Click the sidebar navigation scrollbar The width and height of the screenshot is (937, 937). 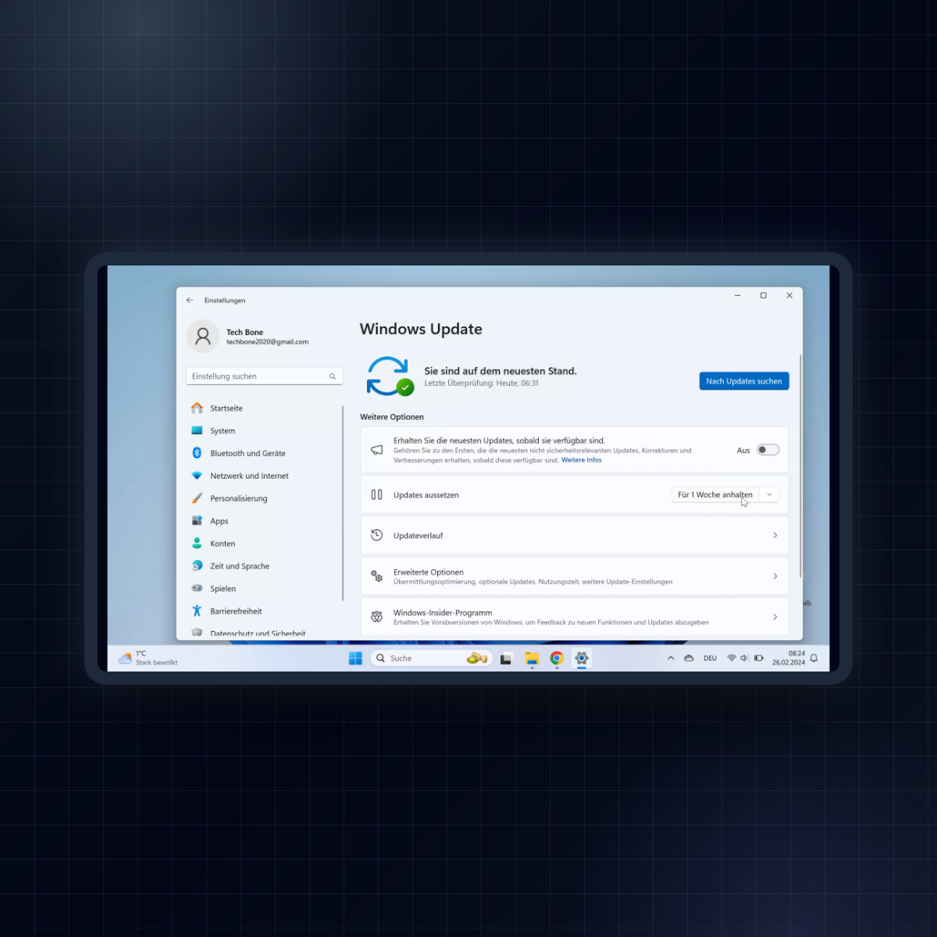click(x=343, y=503)
